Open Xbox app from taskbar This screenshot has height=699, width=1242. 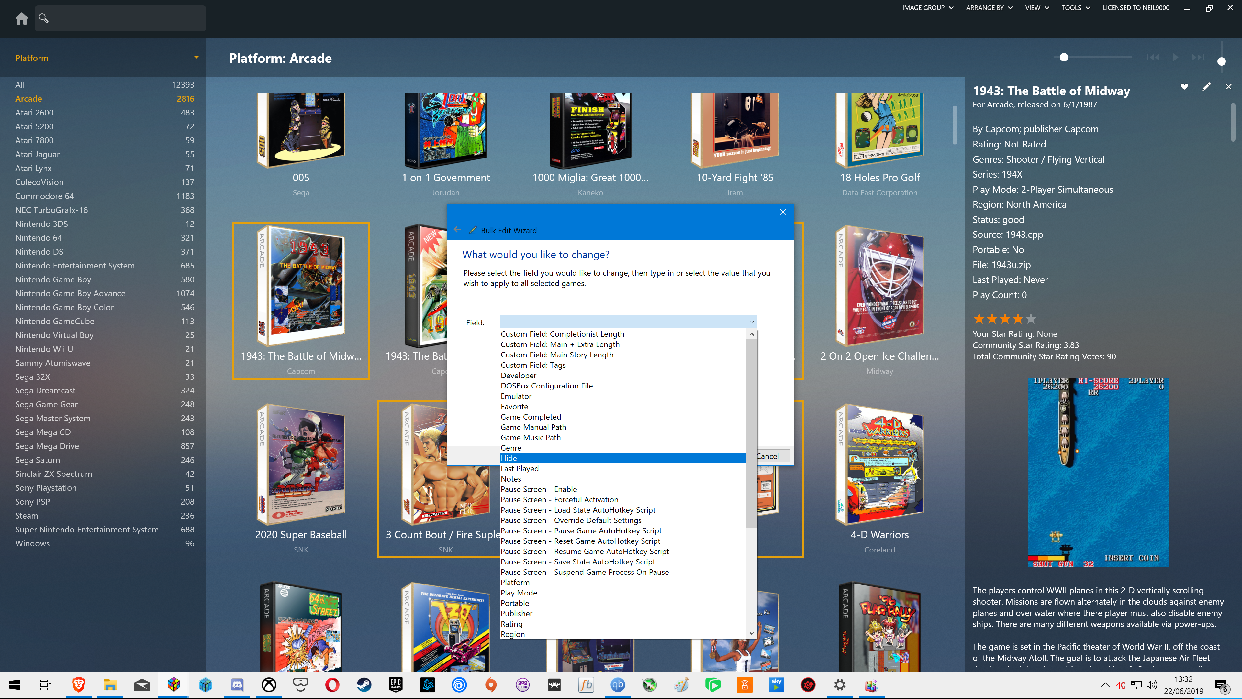pos(269,685)
